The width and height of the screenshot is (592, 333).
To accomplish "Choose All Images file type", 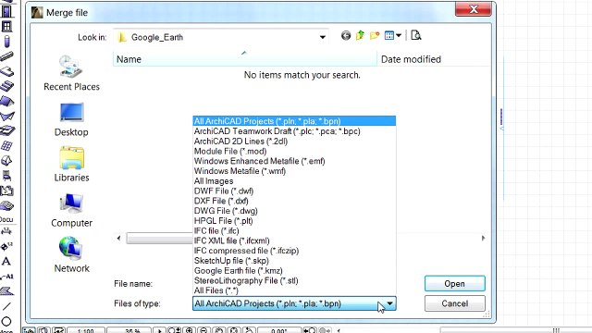I will pos(294,181).
